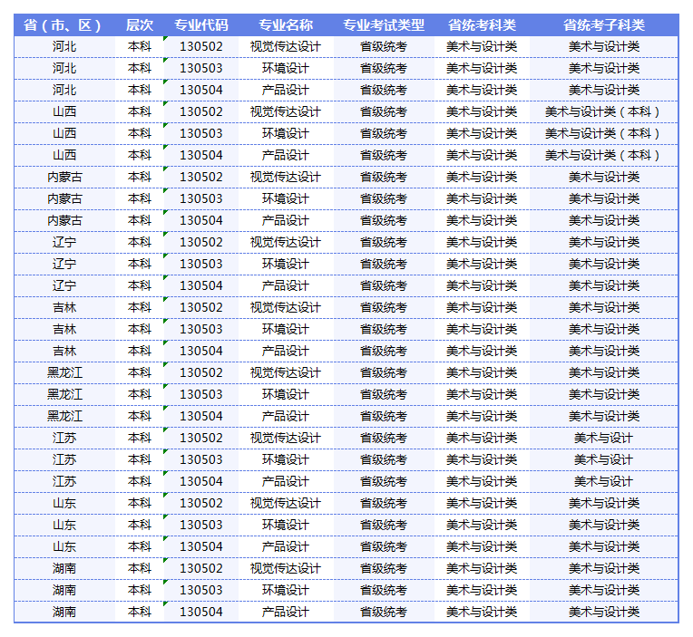Click green corner indicator on 山东 130504 cell
Viewport: 693px width, 637px height.
pyautogui.click(x=166, y=540)
